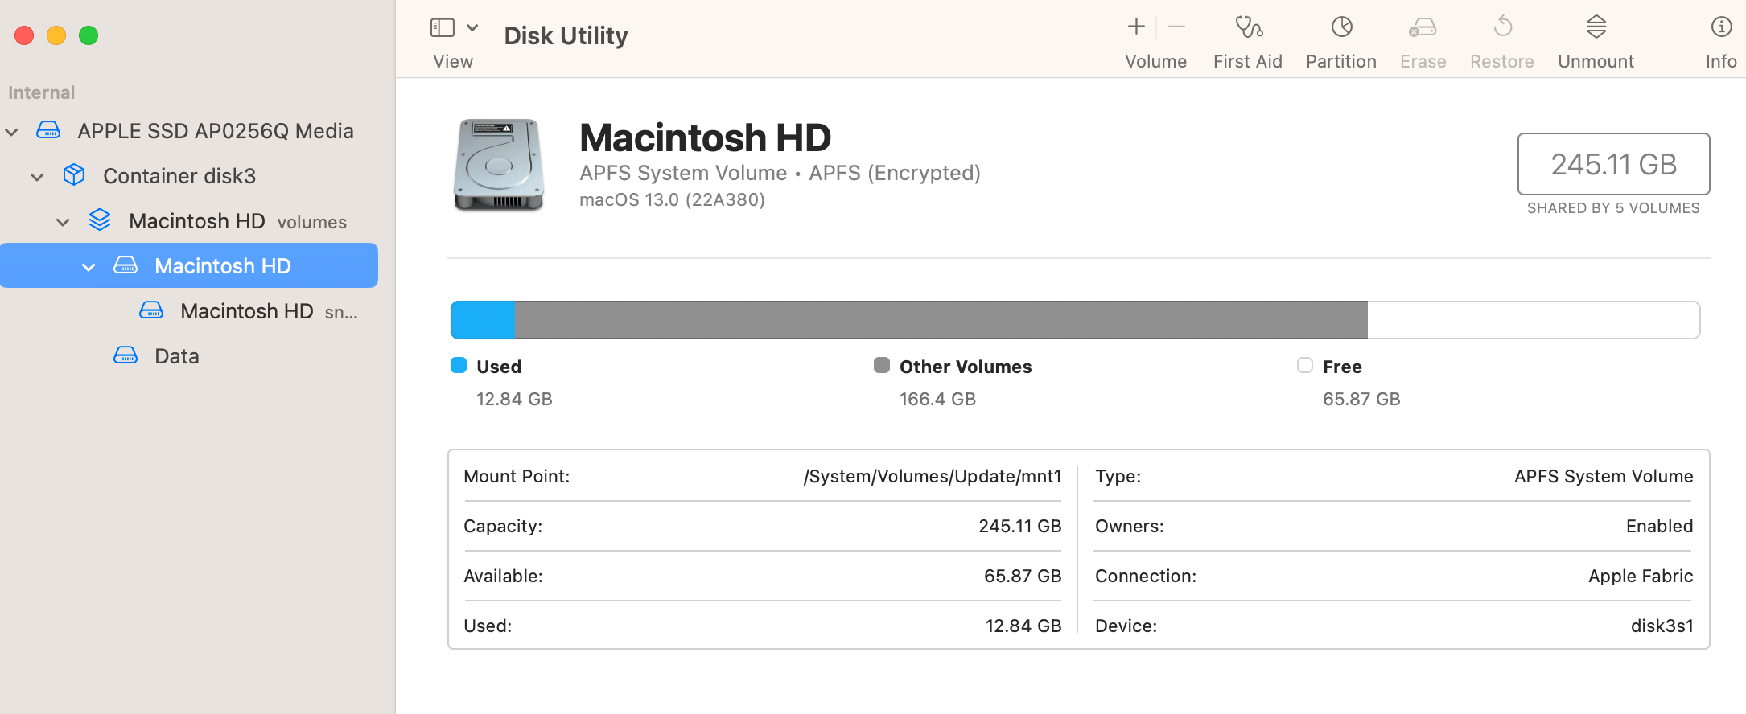
Task: Click the Macintosh HD snapshot disk icon
Action: [151, 310]
